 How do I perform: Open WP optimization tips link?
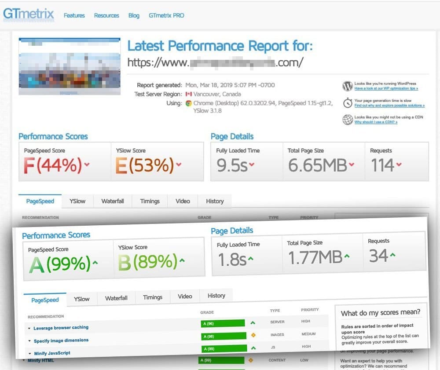point(386,88)
